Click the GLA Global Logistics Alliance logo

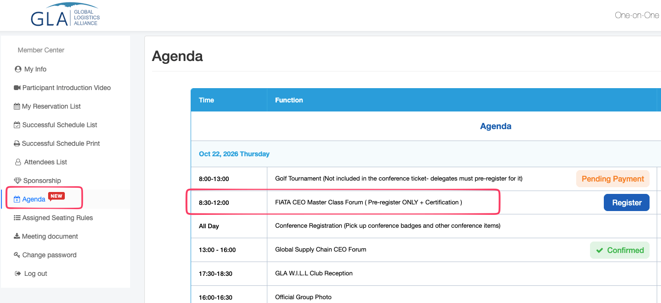(x=65, y=15)
